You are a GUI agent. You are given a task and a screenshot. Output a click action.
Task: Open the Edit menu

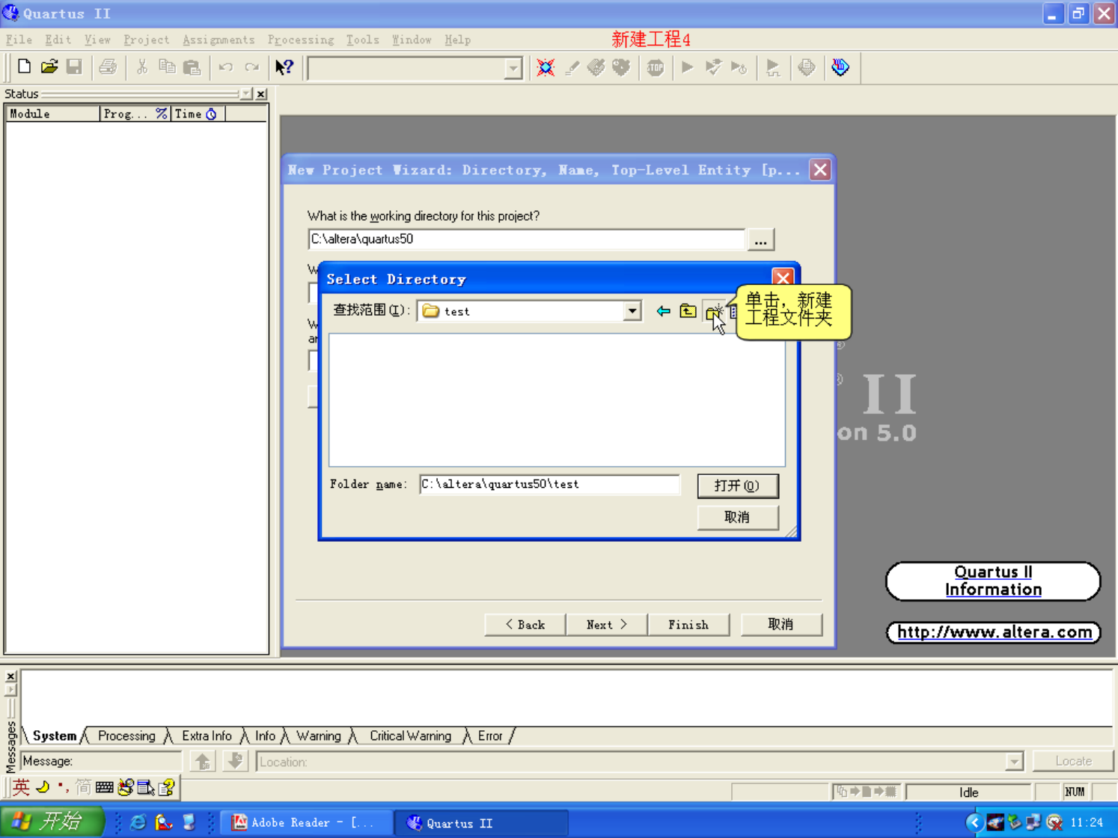58,40
